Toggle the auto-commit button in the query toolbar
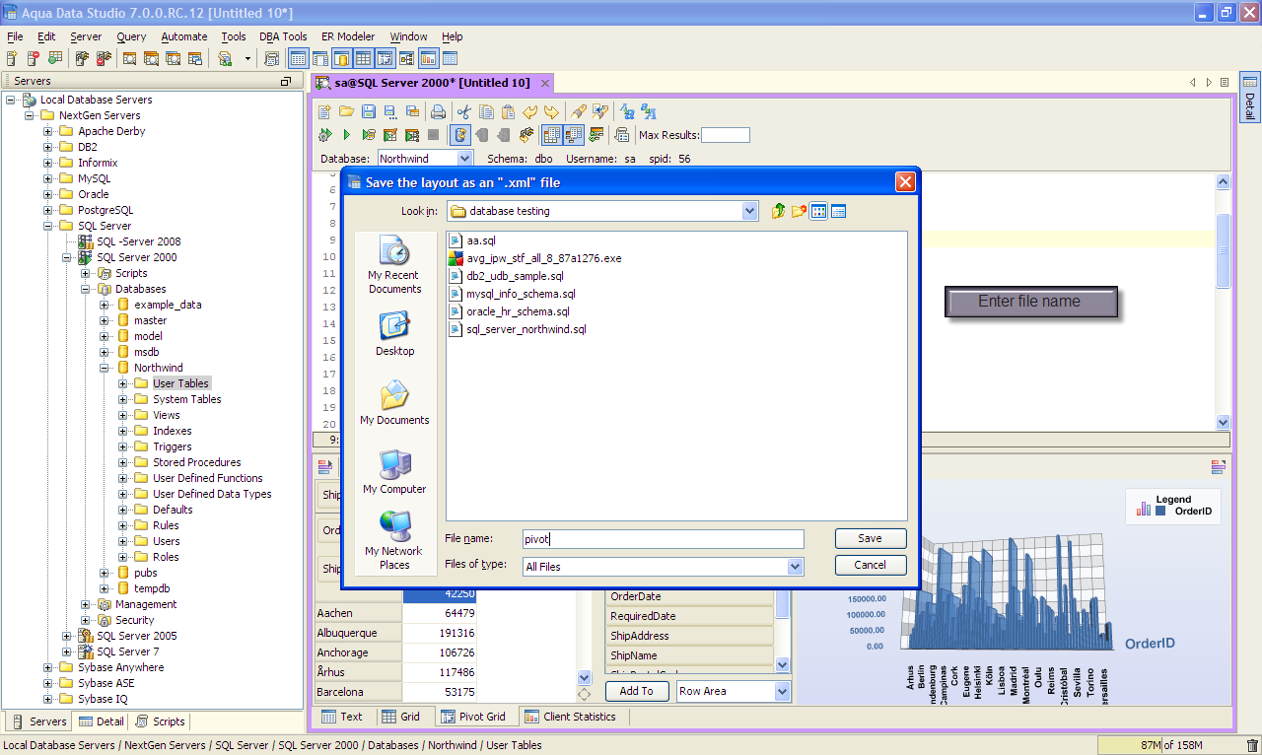The height and width of the screenshot is (755, 1262). click(x=459, y=135)
